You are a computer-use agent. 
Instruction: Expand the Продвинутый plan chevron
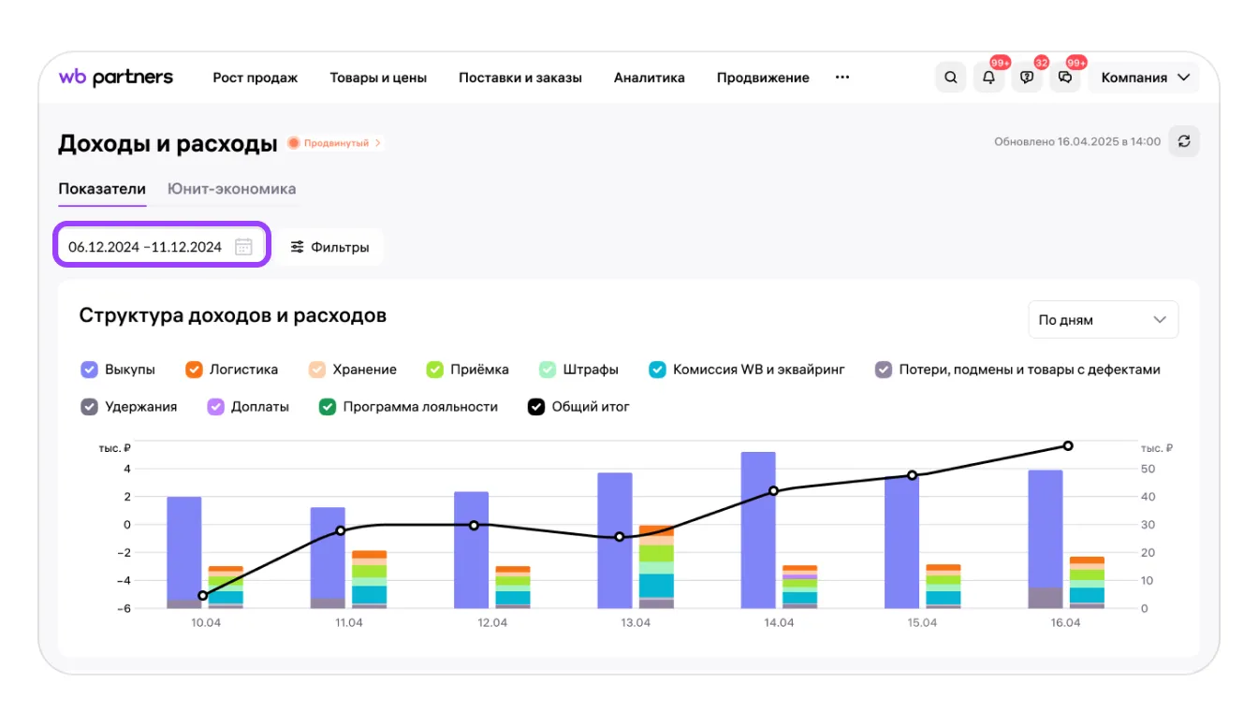pyautogui.click(x=378, y=143)
